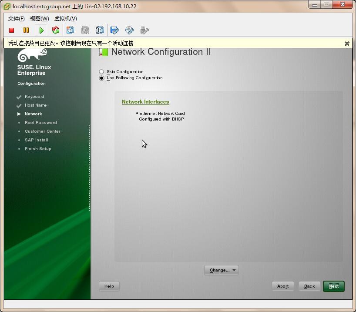The height and width of the screenshot is (312, 356).
Task: Open the 视图(W) menu
Action: click(39, 19)
